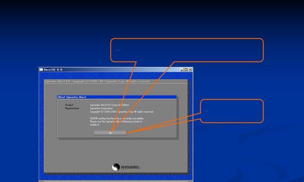Click the About Symantec Ghost dialog title
Image resolution: width=304 pixels, height=182 pixels.
72,97
